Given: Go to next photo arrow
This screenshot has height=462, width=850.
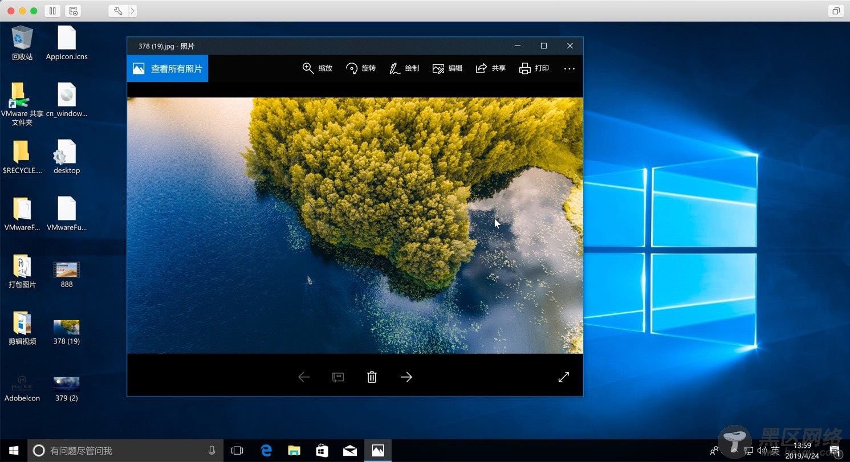Looking at the screenshot, I should pos(406,377).
